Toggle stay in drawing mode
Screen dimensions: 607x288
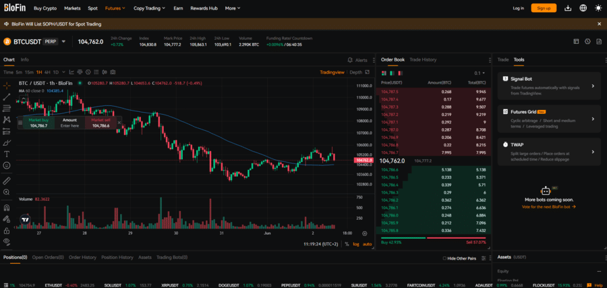pyautogui.click(x=7, y=219)
